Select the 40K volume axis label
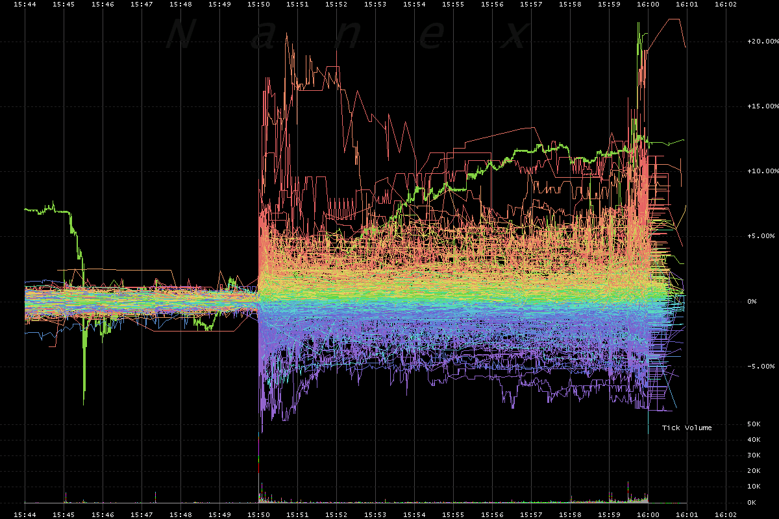Screen dimensions: 779x519 (x=754, y=440)
